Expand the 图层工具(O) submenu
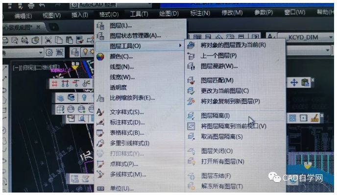 click(140, 46)
